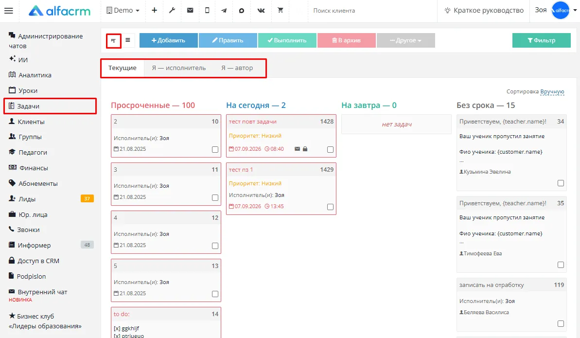The height and width of the screenshot is (338, 580).
Task: Switch to list view icon
Action: (127, 40)
